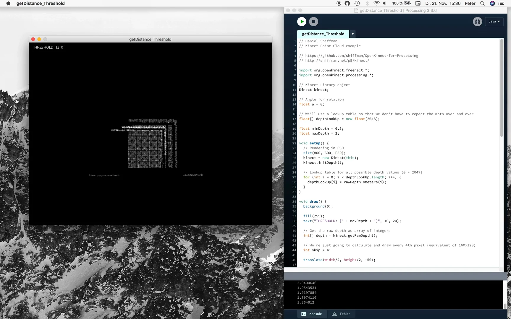Click the GitHub icon in the menu bar
Image resolution: width=511 pixels, height=319 pixels.
point(347,3)
